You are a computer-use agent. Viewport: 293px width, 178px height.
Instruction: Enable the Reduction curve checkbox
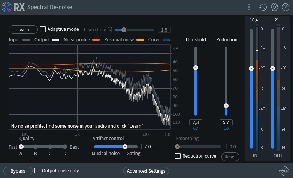click(178, 156)
